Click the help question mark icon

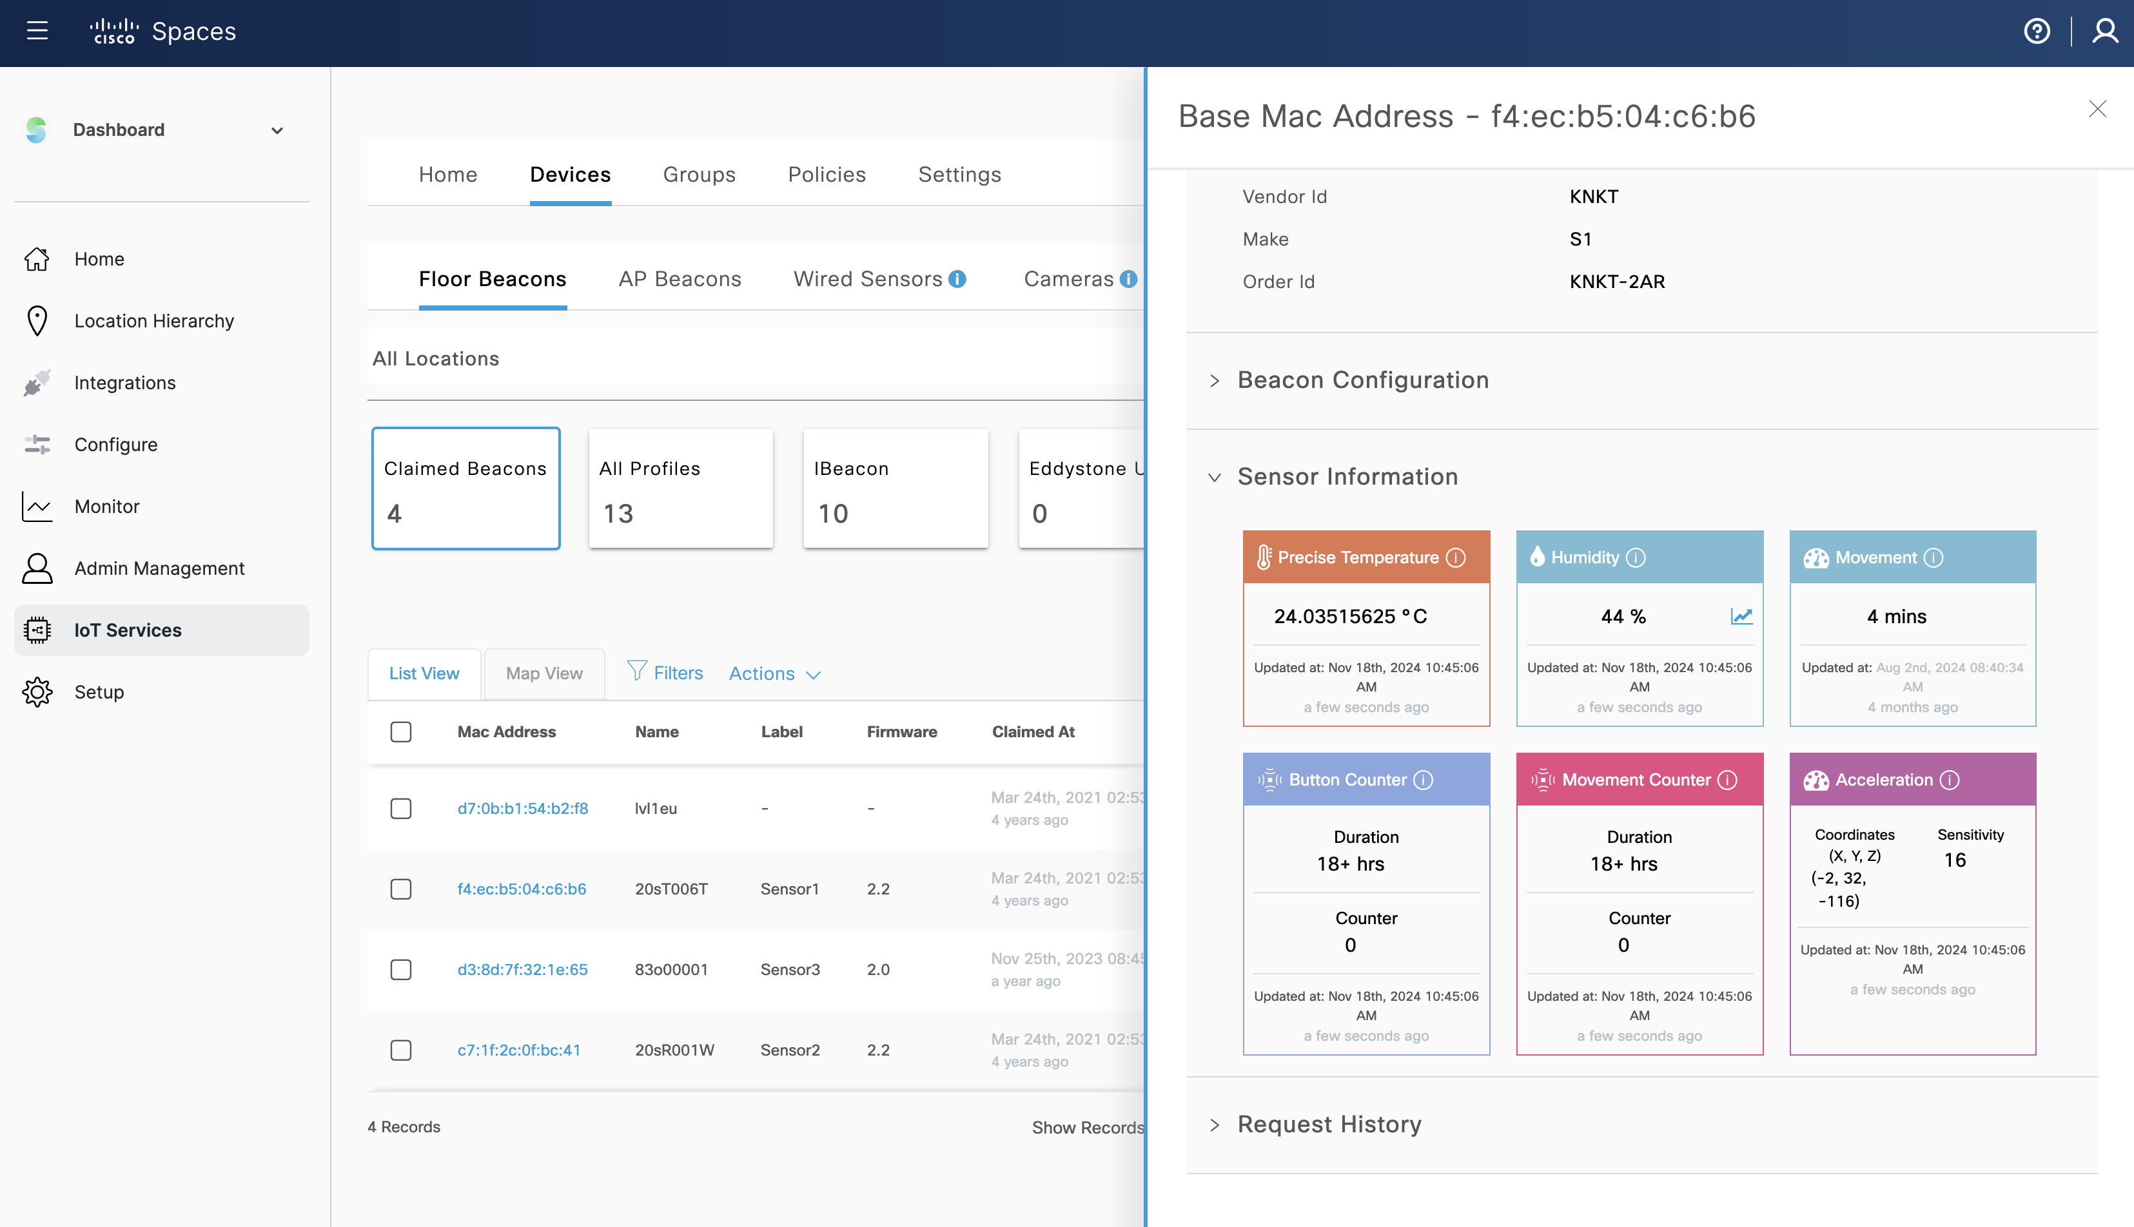pos(2036,31)
